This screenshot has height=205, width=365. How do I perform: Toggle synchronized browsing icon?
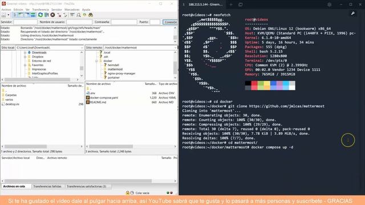pos(84,15)
